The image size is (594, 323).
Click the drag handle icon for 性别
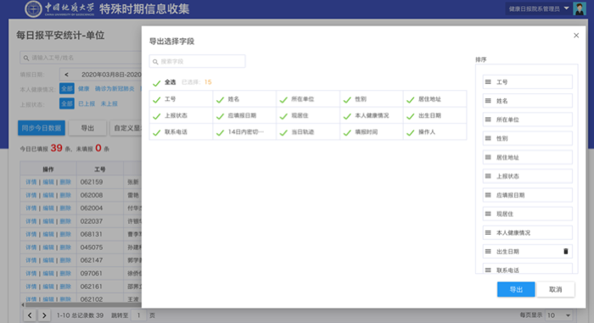488,138
